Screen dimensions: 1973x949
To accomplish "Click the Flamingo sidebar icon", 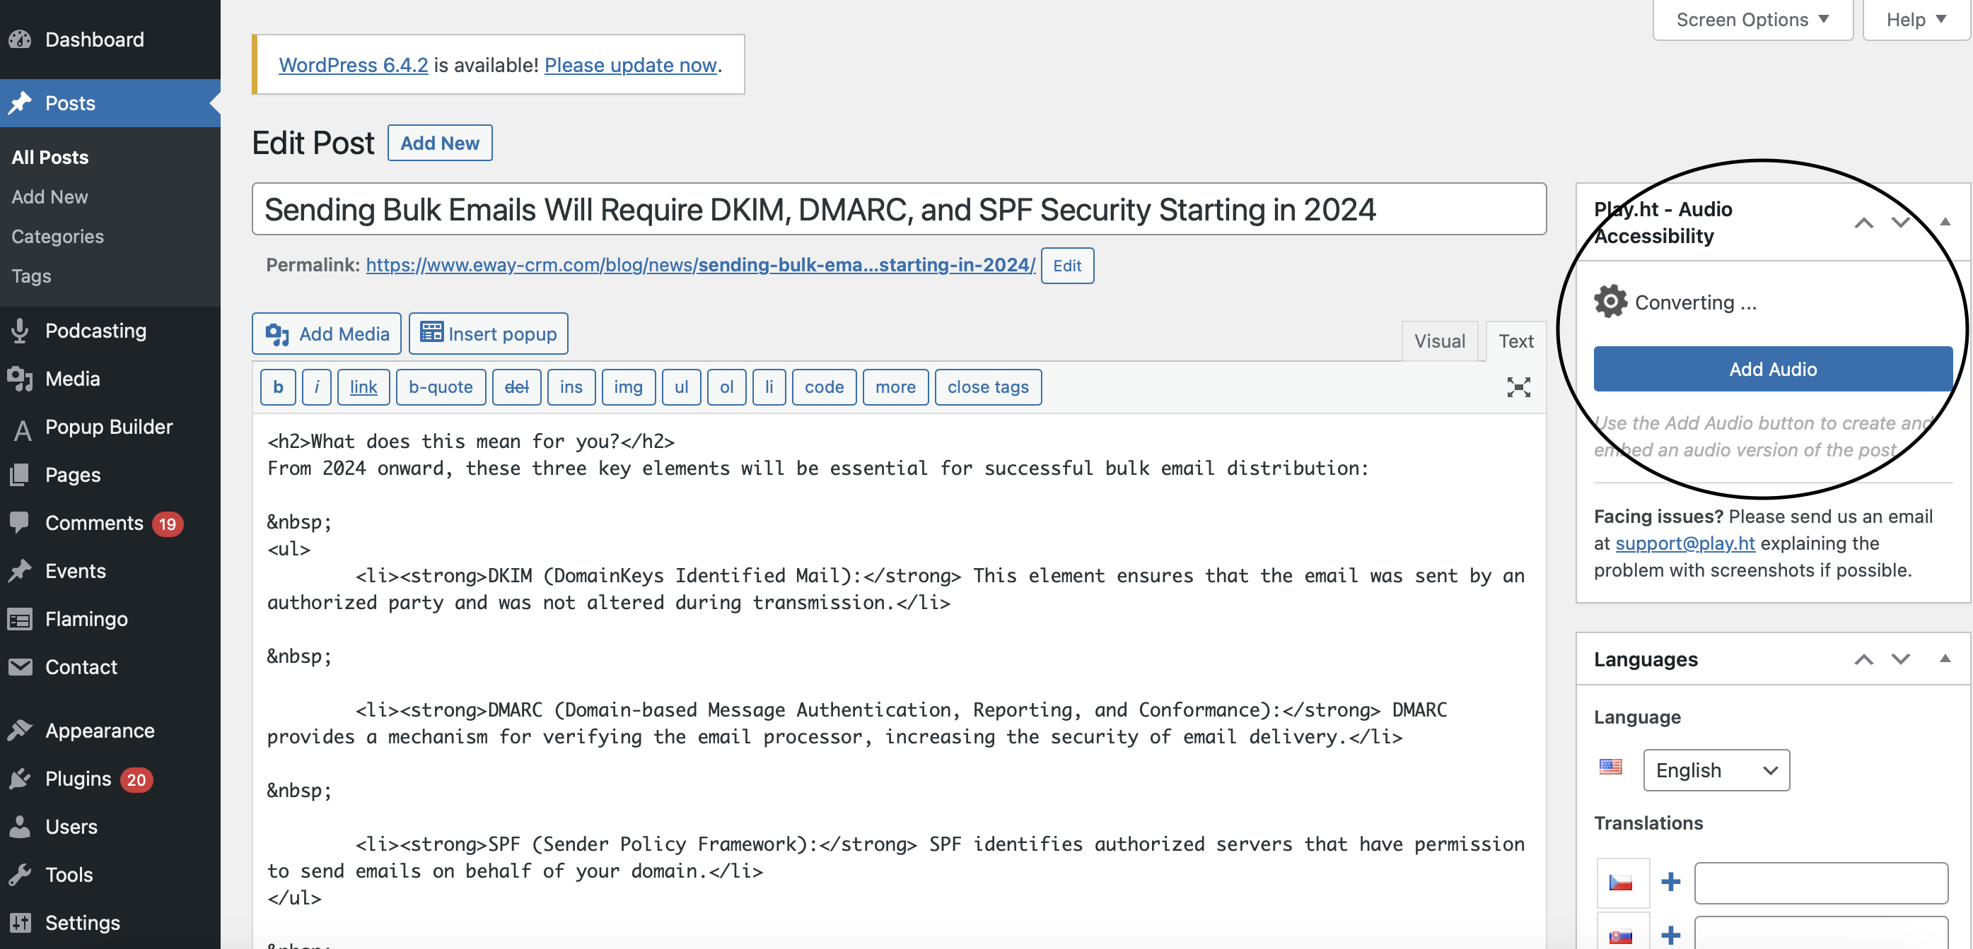I will pos(20,618).
